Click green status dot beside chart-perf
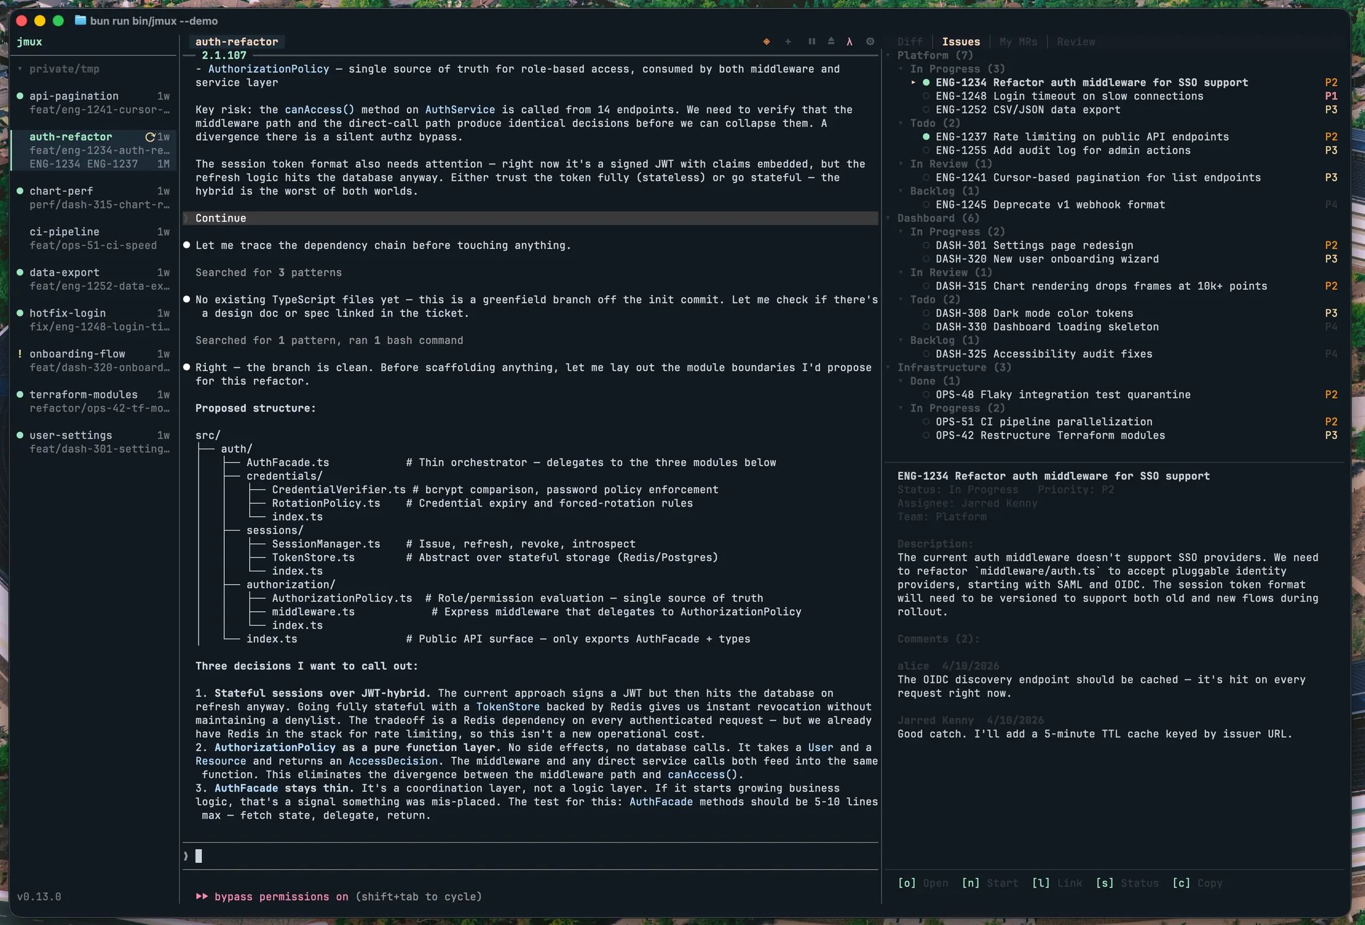Screen dimensions: 1365x925 click(20, 191)
